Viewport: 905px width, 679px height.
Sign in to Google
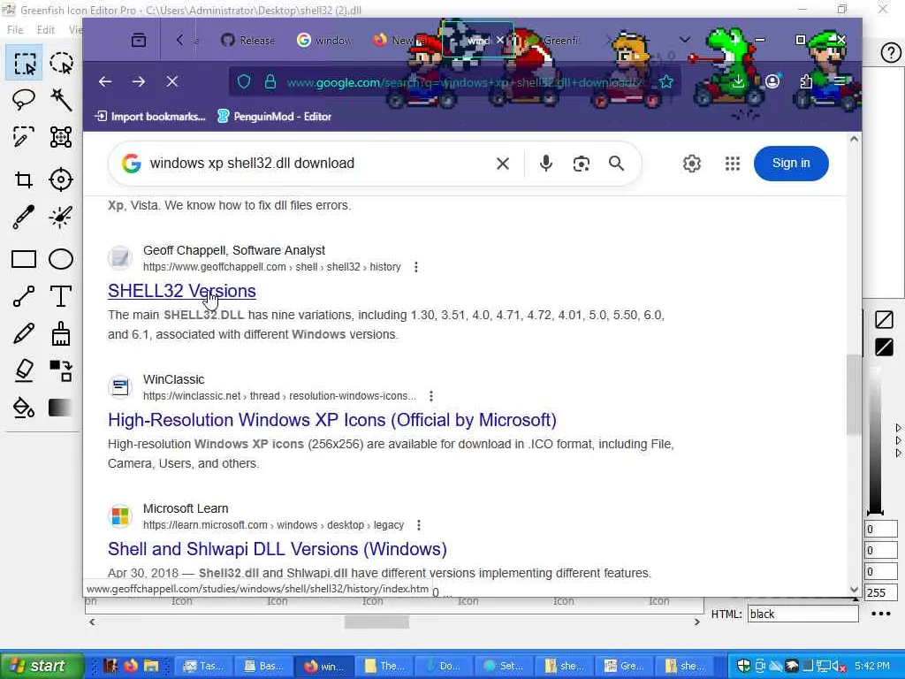click(x=791, y=164)
